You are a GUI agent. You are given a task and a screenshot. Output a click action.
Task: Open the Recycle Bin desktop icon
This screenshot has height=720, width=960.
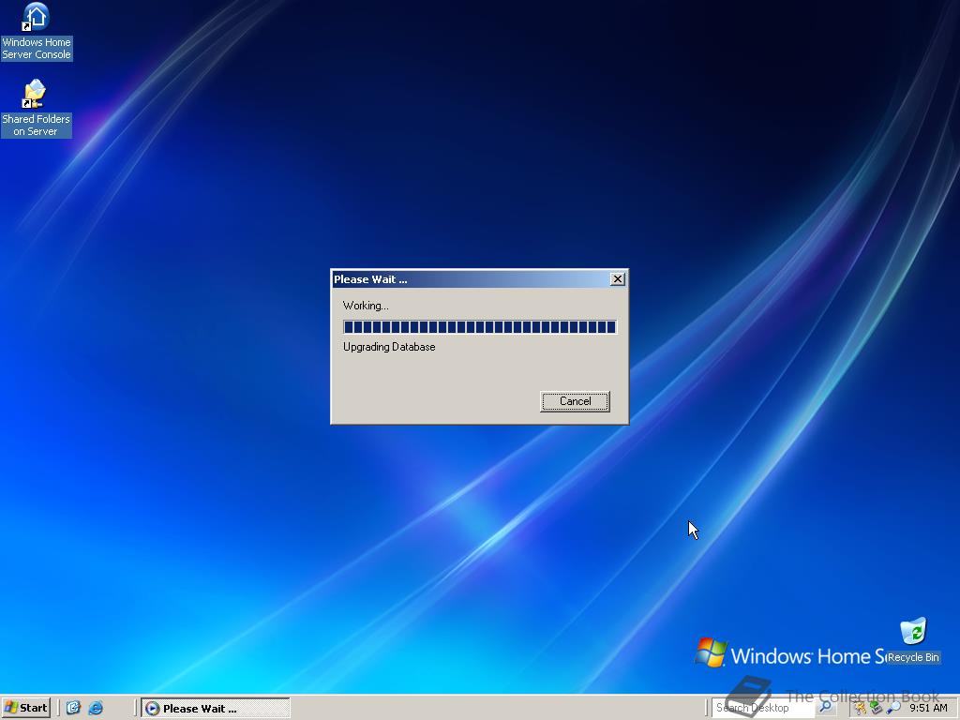tap(913, 640)
